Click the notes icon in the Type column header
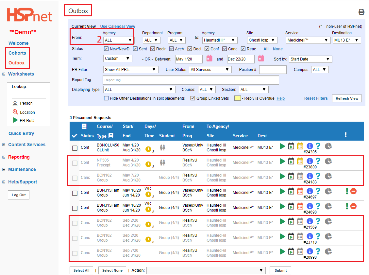The width and height of the screenshot is (369, 275). (111, 136)
